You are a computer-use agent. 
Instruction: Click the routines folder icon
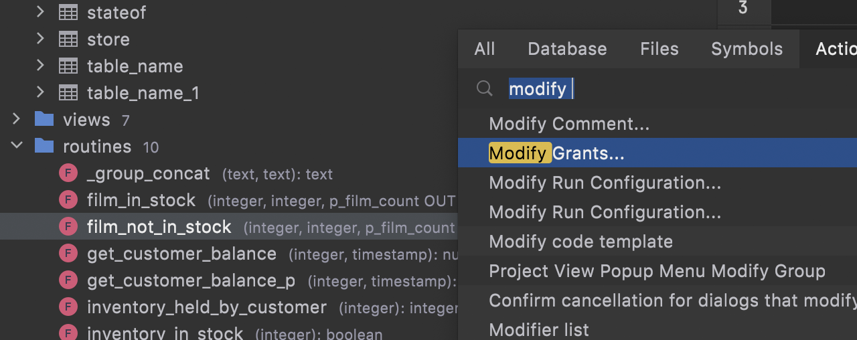click(44, 146)
